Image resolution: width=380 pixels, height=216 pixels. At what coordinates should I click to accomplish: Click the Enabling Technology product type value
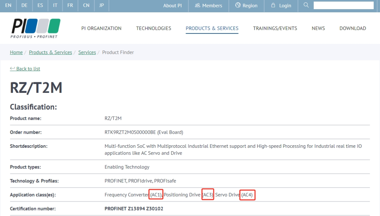coord(127,167)
